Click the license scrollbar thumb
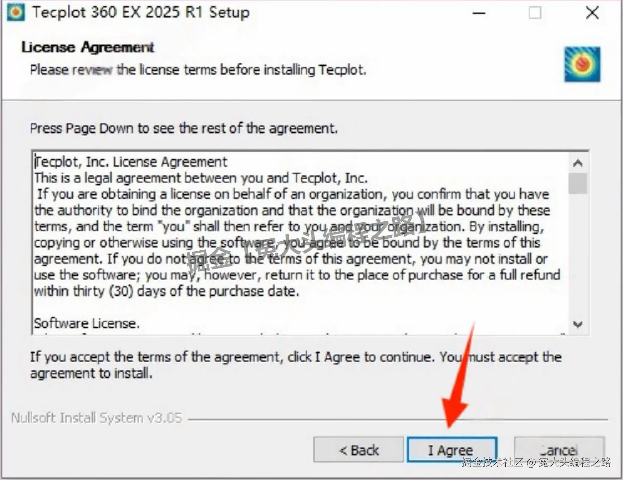Screen dimensions: 623x480 pyautogui.click(x=578, y=183)
